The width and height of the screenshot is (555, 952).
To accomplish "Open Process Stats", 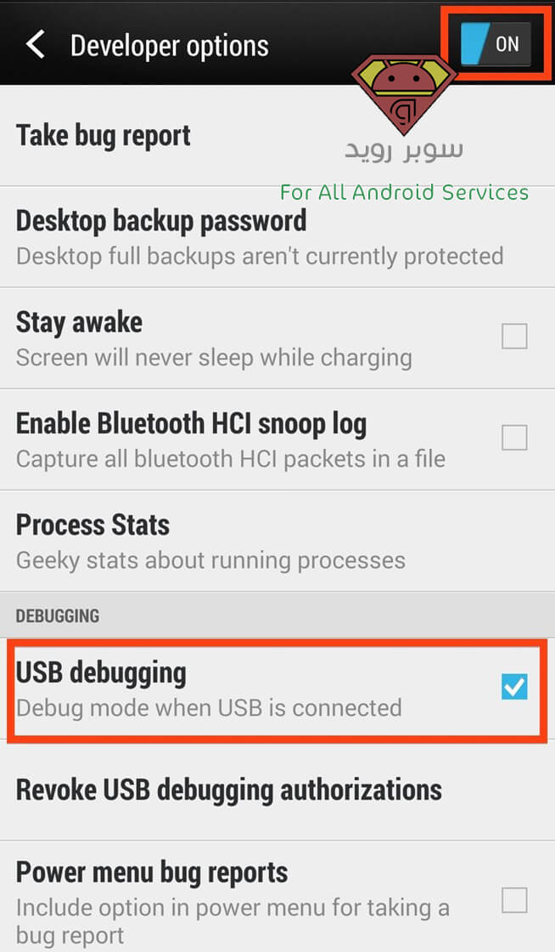I will pos(277,541).
